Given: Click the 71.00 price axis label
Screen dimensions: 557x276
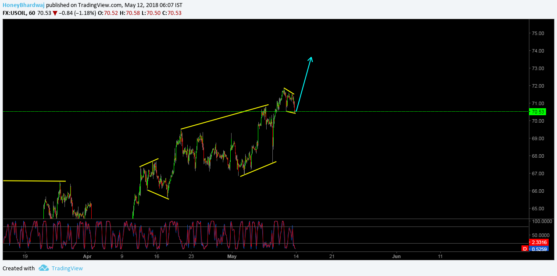Looking at the screenshot, I should click(538, 103).
